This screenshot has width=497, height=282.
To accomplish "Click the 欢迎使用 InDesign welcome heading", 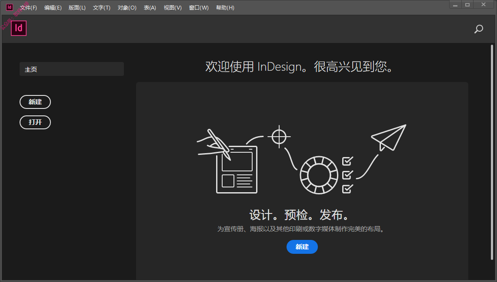I will [299, 66].
